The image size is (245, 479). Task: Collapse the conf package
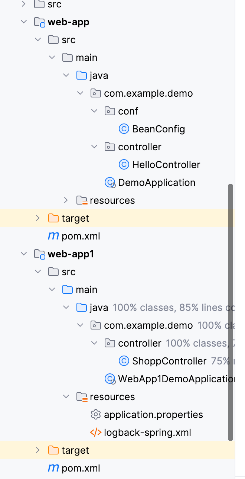tap(94, 111)
